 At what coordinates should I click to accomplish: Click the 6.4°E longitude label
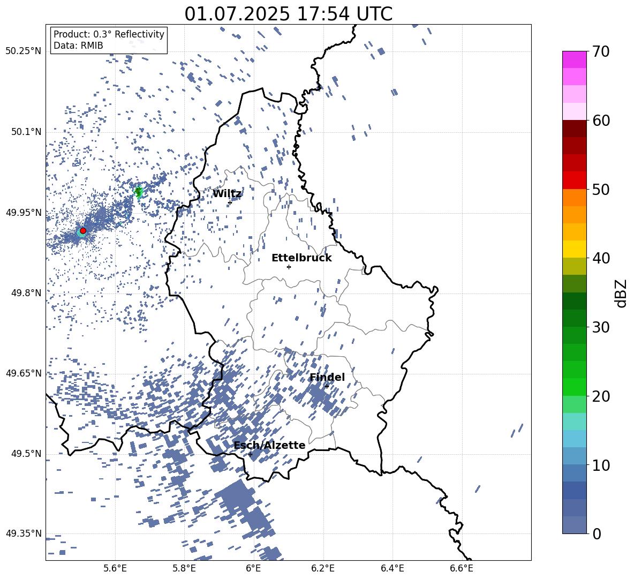[392, 568]
